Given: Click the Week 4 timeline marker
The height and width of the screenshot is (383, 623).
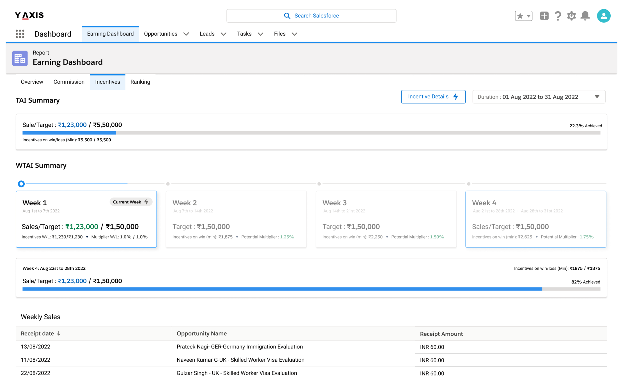Looking at the screenshot, I should (469, 184).
